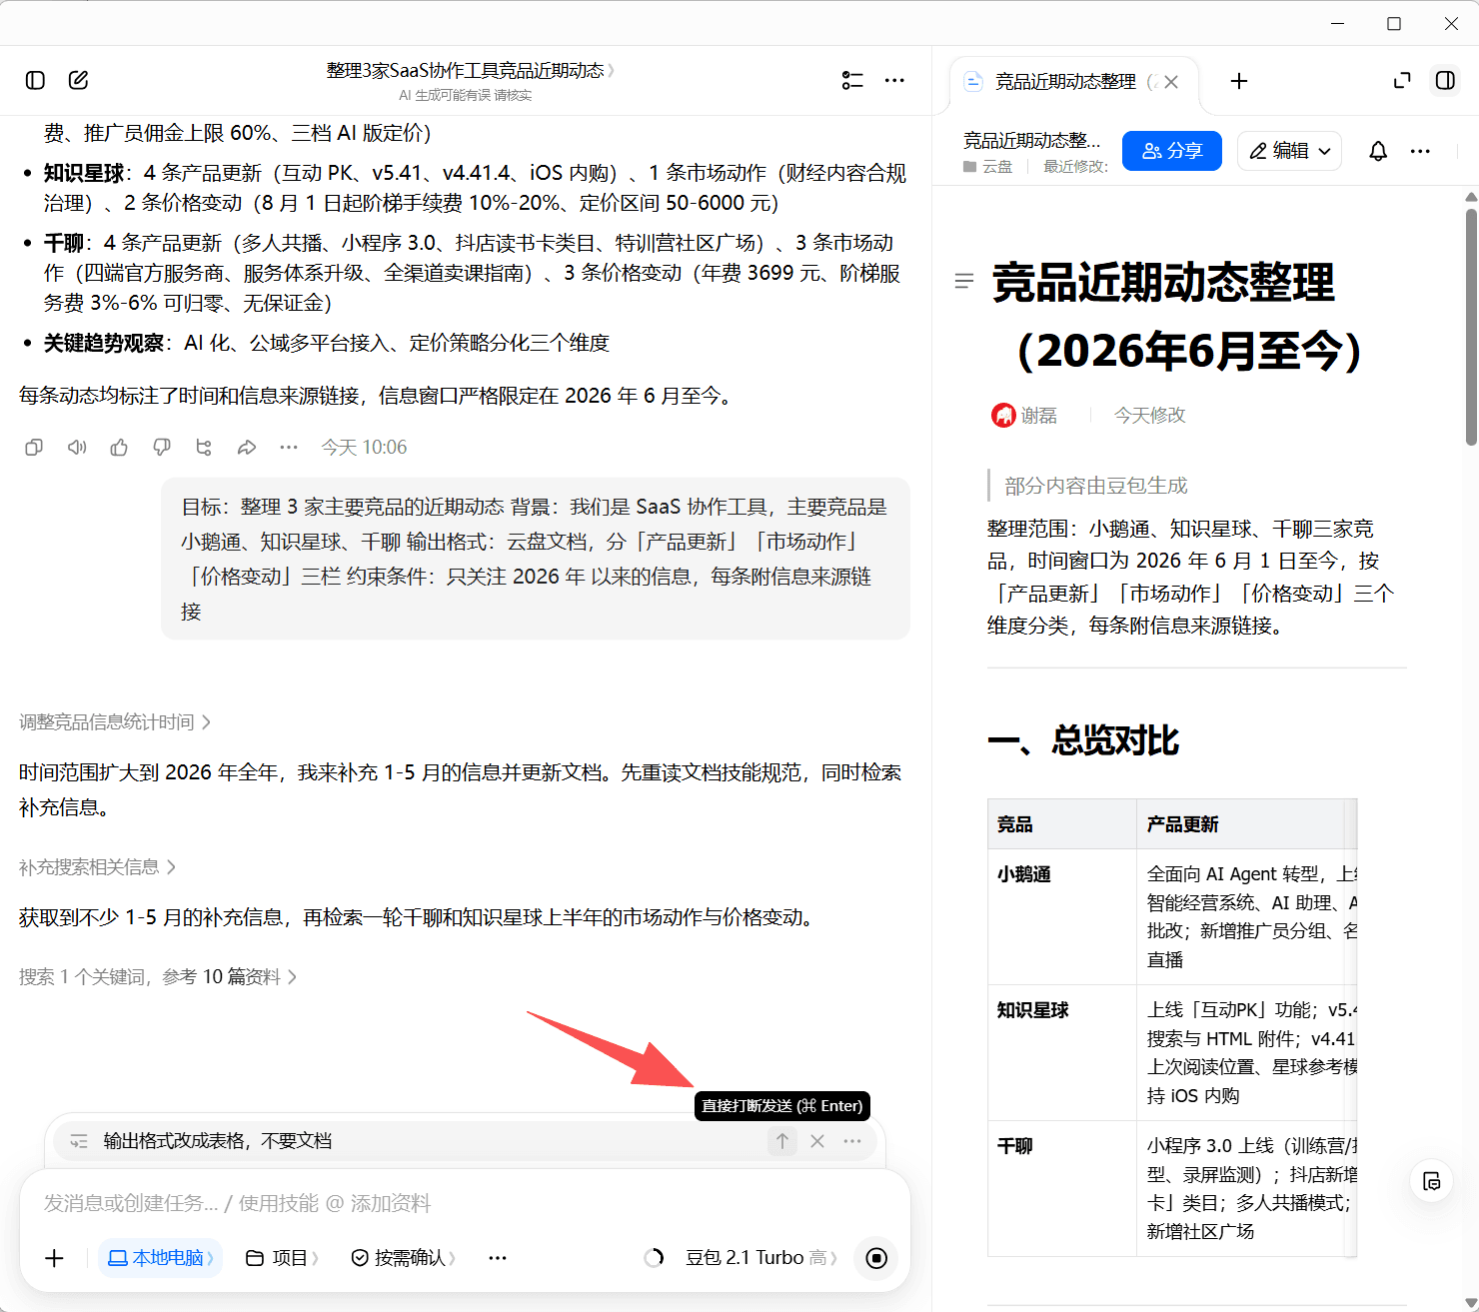1479x1312 pixels.
Task: Play the response aloud with speaker icon
Action: pos(77,448)
